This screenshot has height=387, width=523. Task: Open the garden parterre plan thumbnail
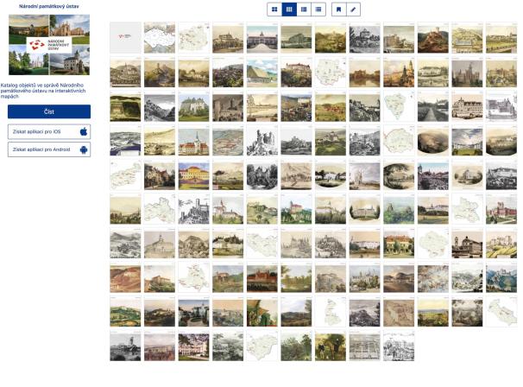pos(364,346)
